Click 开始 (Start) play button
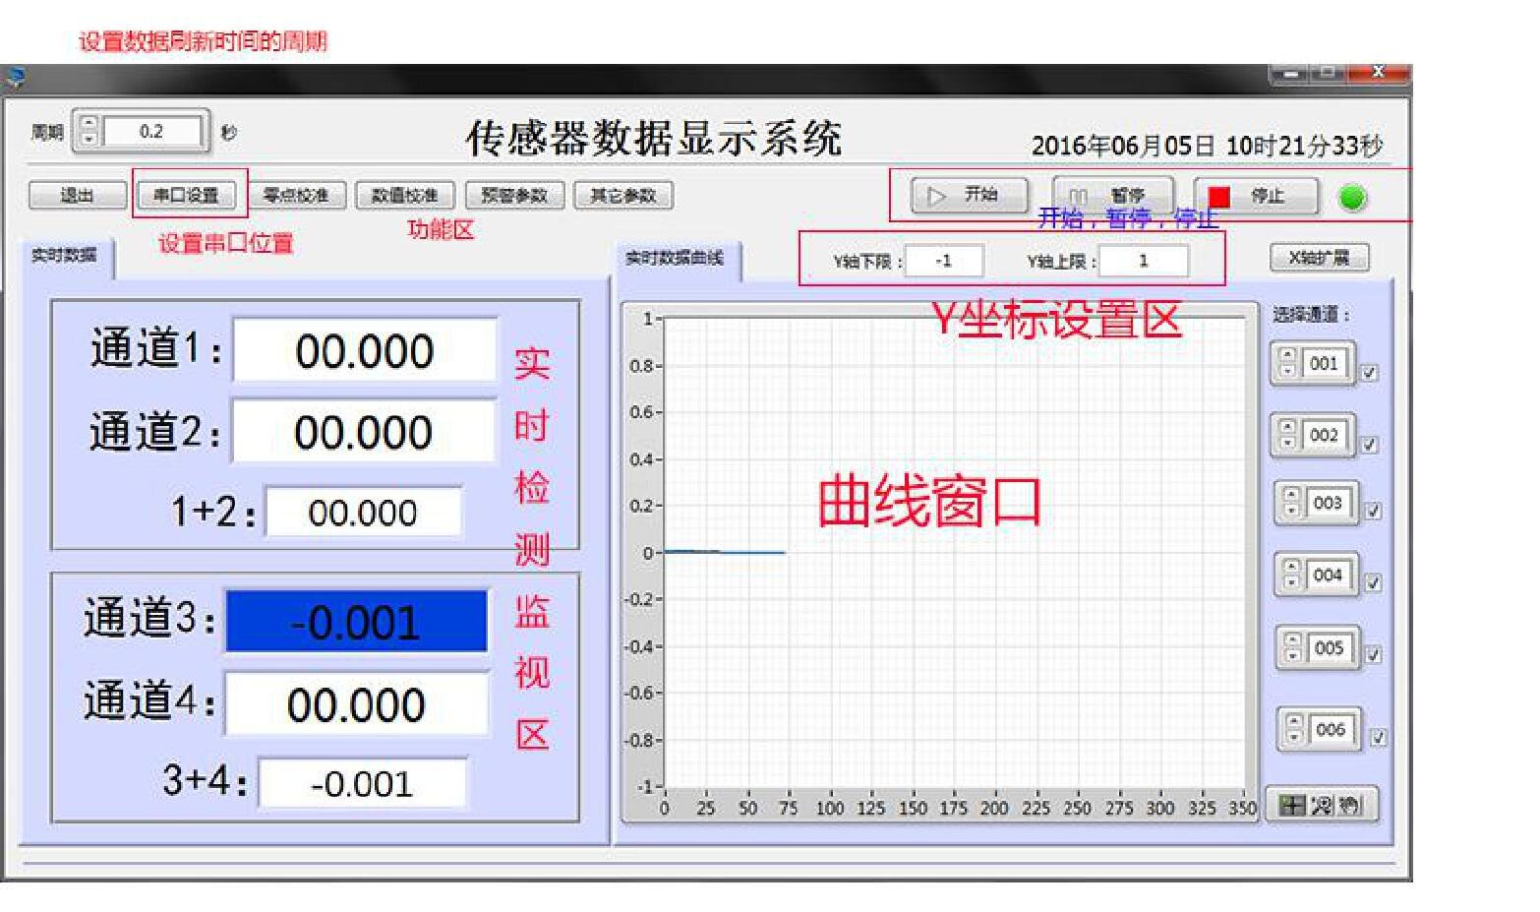This screenshot has height=912, width=1540. pyautogui.click(x=970, y=195)
